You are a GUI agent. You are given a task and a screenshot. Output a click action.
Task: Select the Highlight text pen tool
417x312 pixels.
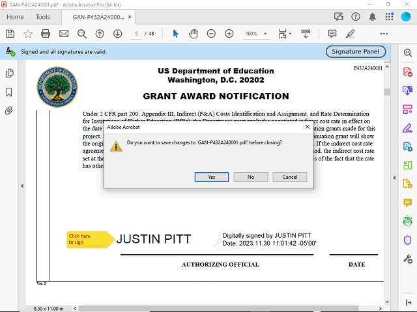[351, 34]
